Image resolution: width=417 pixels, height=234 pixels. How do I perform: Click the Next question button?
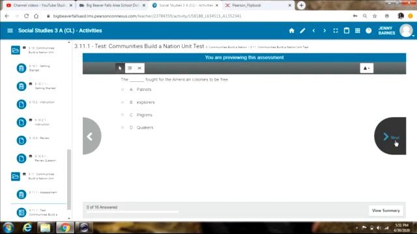390,136
